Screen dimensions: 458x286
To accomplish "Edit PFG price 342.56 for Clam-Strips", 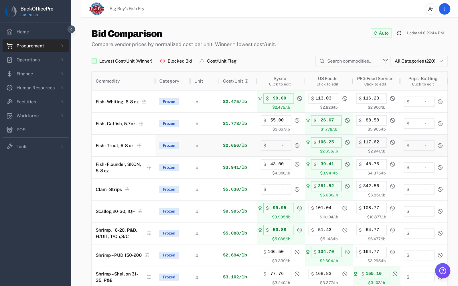I will coord(371,186).
